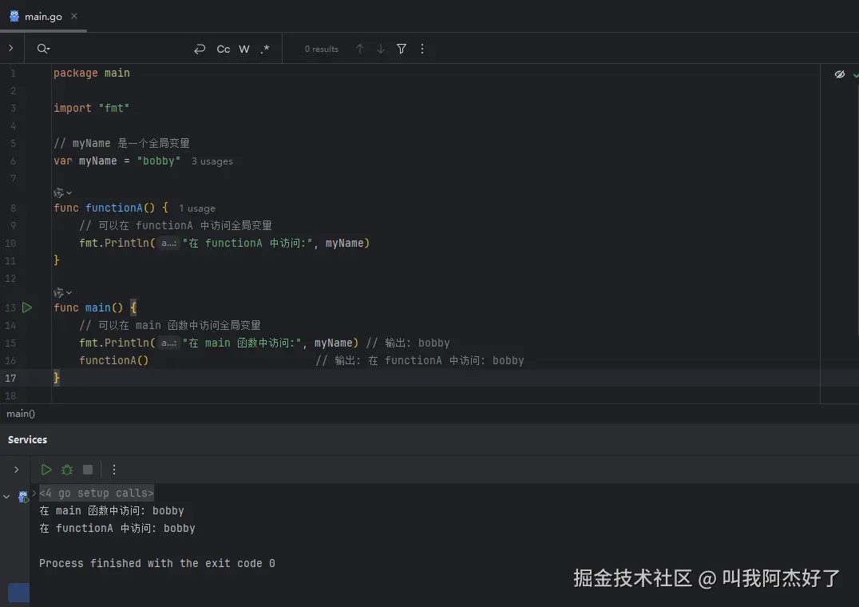Go to previous occurrence arrow
Viewport: 859px width, 607px height.
[x=360, y=49]
